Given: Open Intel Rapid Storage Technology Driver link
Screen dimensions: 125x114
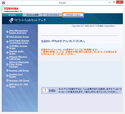Looking at the screenshot, I should 19,42.
